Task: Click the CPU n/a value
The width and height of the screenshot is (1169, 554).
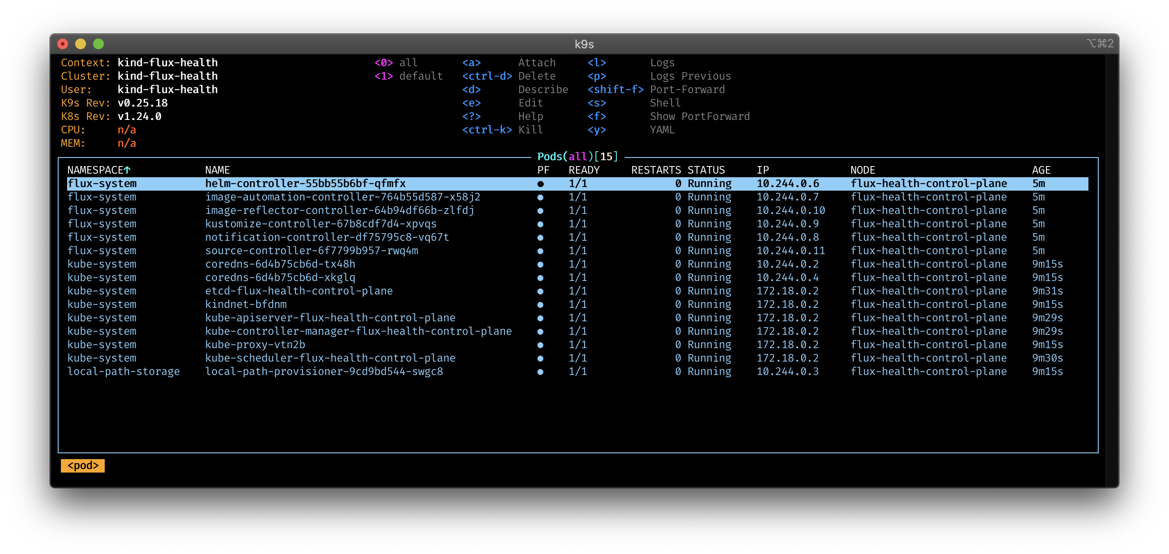Action: [127, 130]
